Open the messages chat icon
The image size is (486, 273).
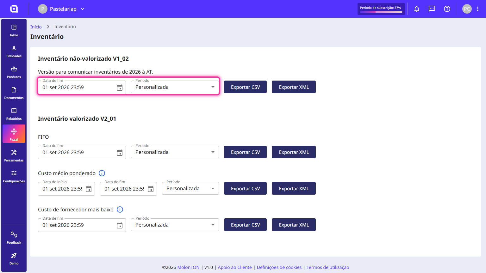pyautogui.click(x=432, y=9)
